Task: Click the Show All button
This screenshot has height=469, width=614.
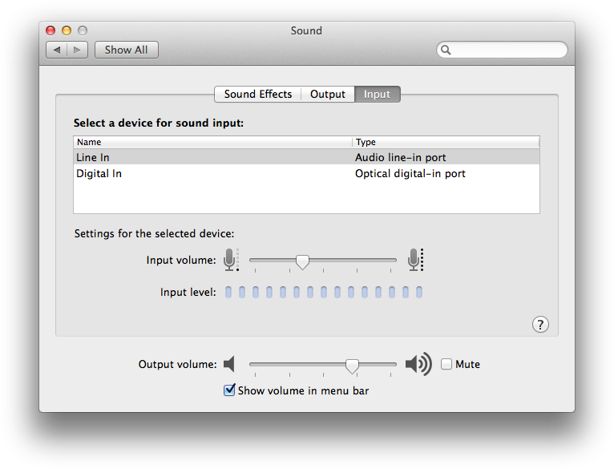Action: [126, 50]
